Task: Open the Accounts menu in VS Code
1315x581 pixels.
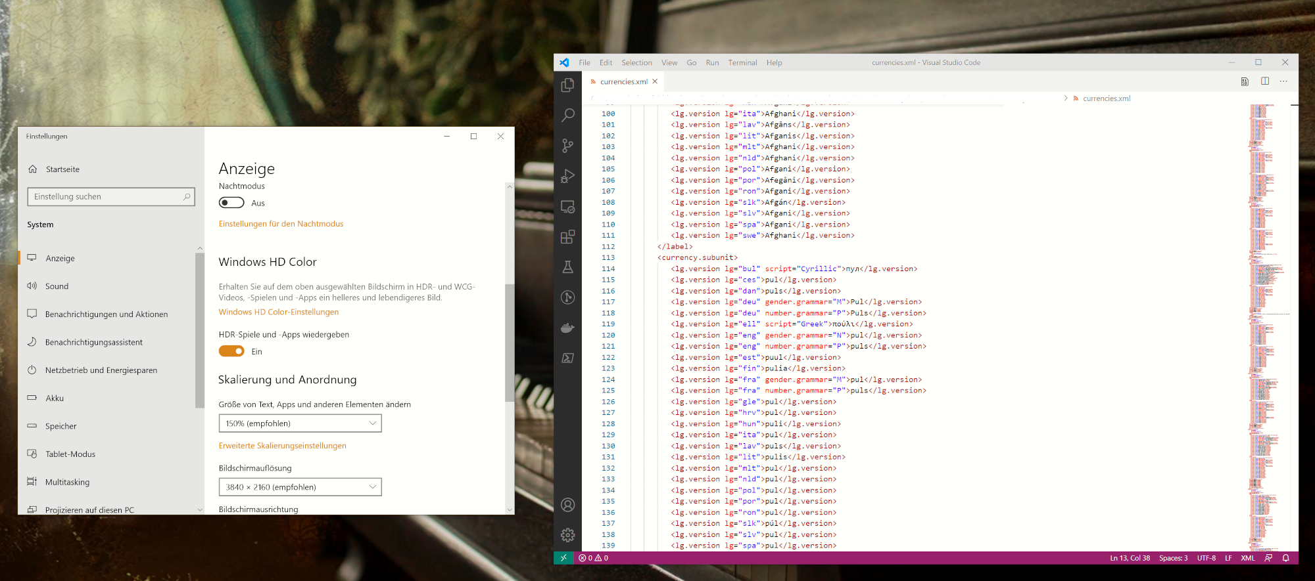Action: pos(568,505)
